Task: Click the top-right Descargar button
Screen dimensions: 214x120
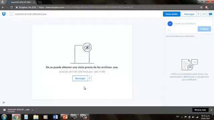Action: coord(189,14)
